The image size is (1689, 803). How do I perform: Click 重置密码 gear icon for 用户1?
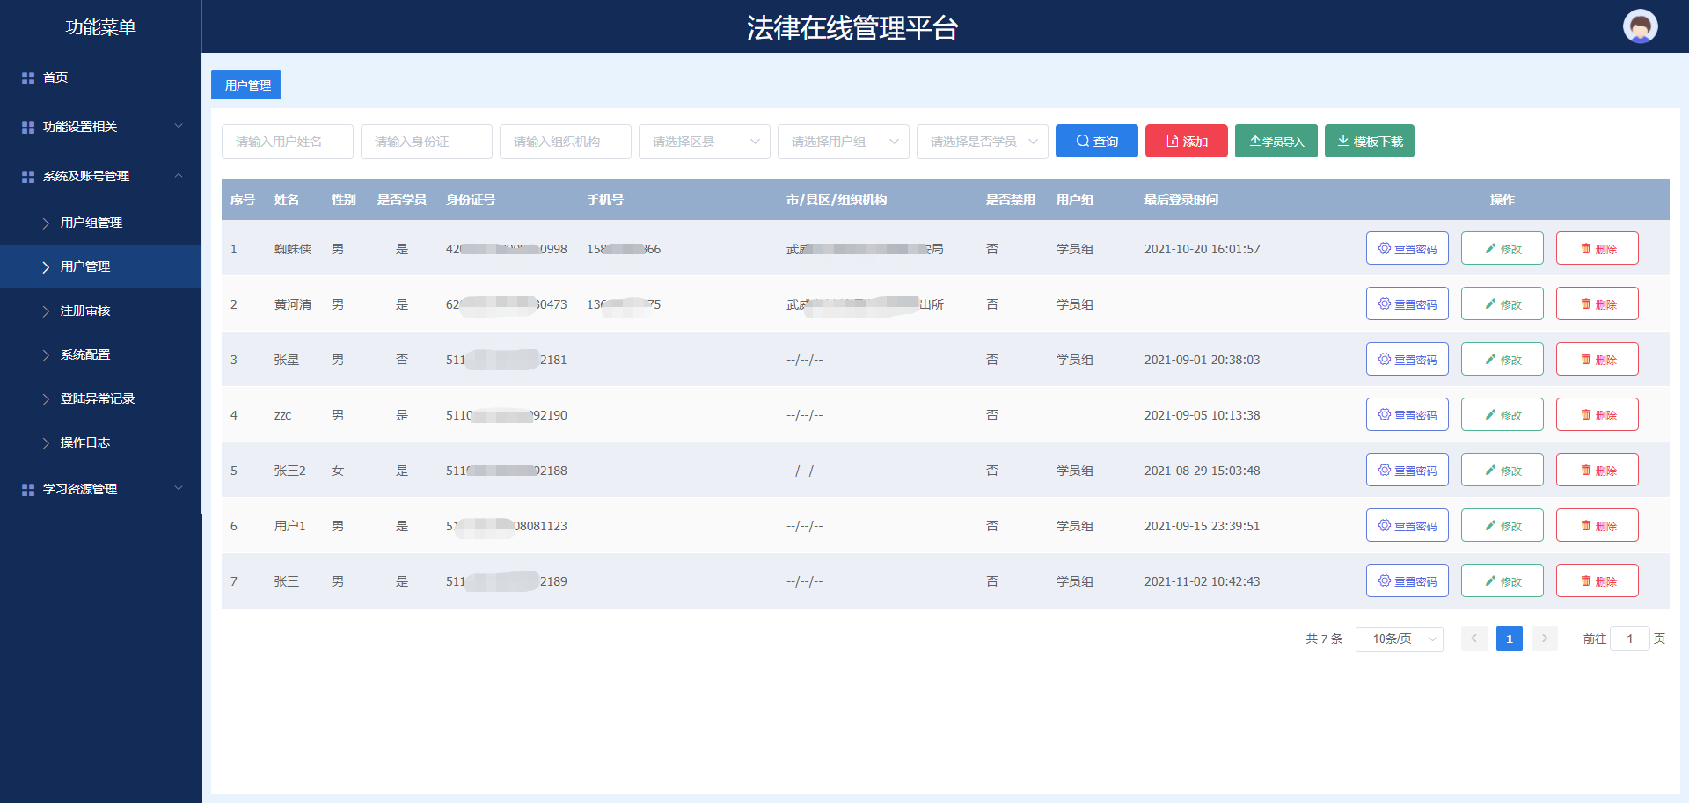[x=1385, y=525]
